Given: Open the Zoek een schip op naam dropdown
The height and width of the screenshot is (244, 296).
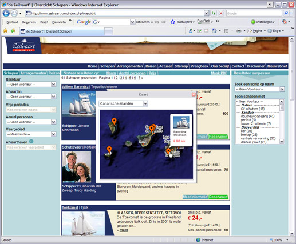Looking at the screenshot, I should pyautogui.click(x=259, y=89).
